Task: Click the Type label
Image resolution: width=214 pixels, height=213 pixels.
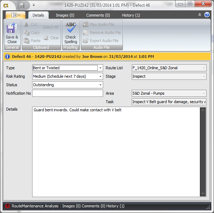Action: (x=10, y=68)
